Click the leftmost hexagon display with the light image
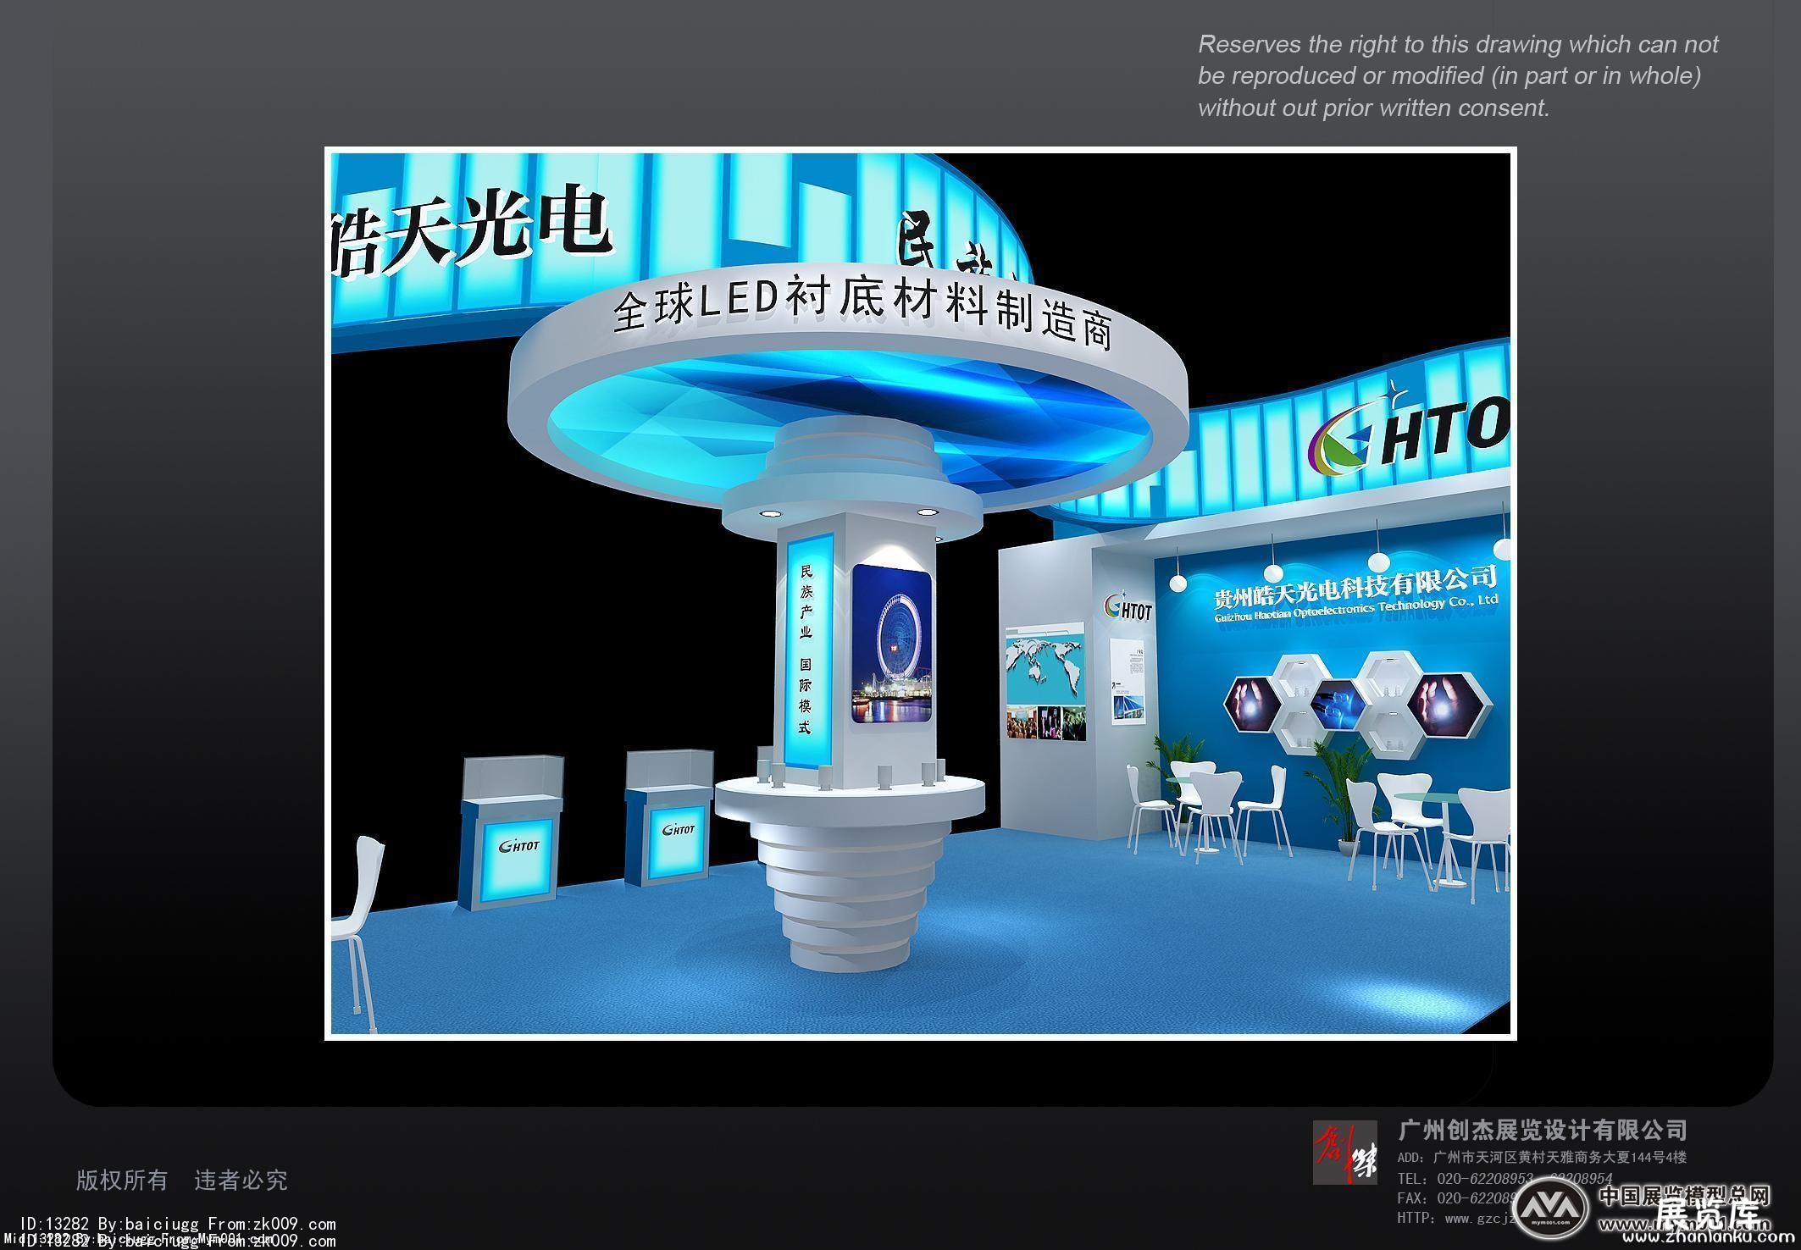This screenshot has width=1801, height=1250. 1252,704
